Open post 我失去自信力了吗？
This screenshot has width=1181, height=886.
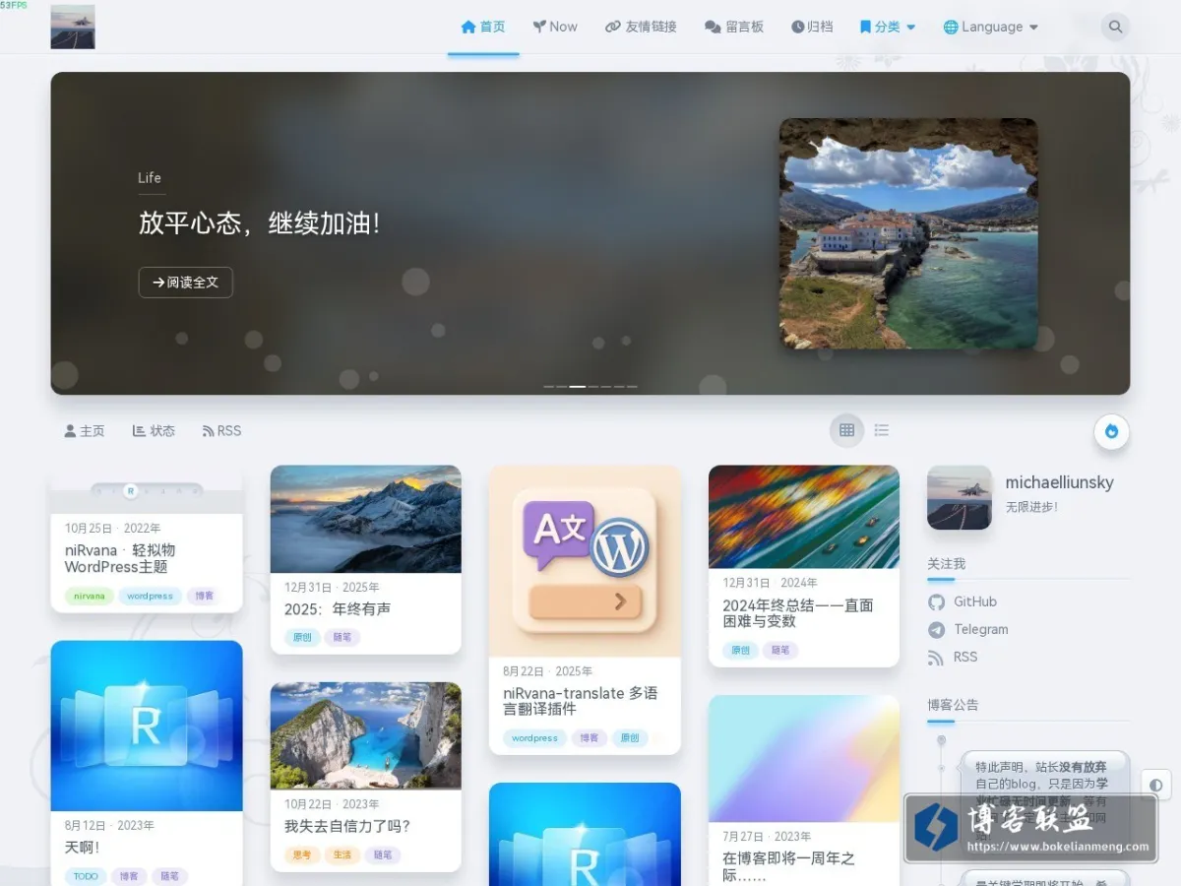347,826
